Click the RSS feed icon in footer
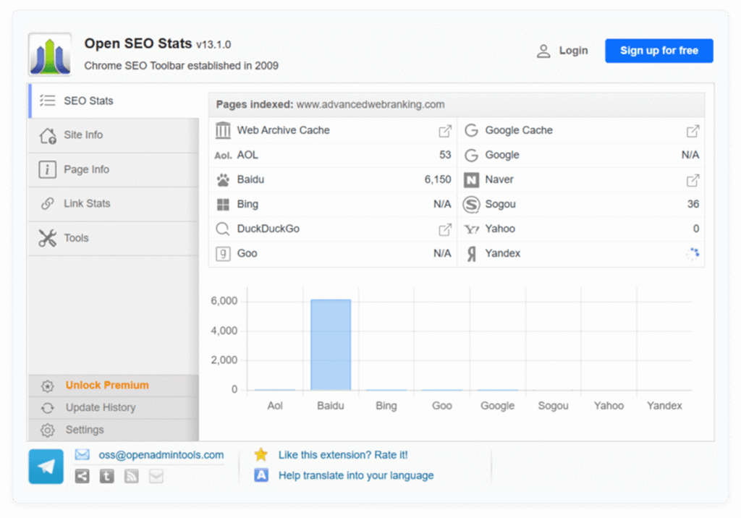This screenshot has width=741, height=518. [132, 477]
